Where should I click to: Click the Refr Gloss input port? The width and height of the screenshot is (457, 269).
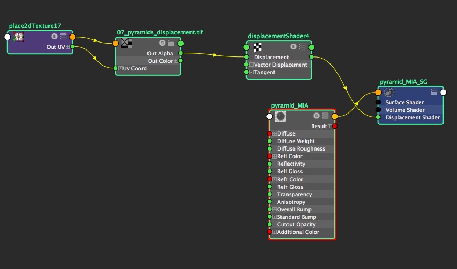pyautogui.click(x=270, y=187)
